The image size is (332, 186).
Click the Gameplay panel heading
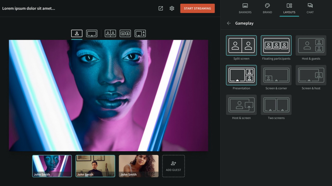click(x=244, y=23)
